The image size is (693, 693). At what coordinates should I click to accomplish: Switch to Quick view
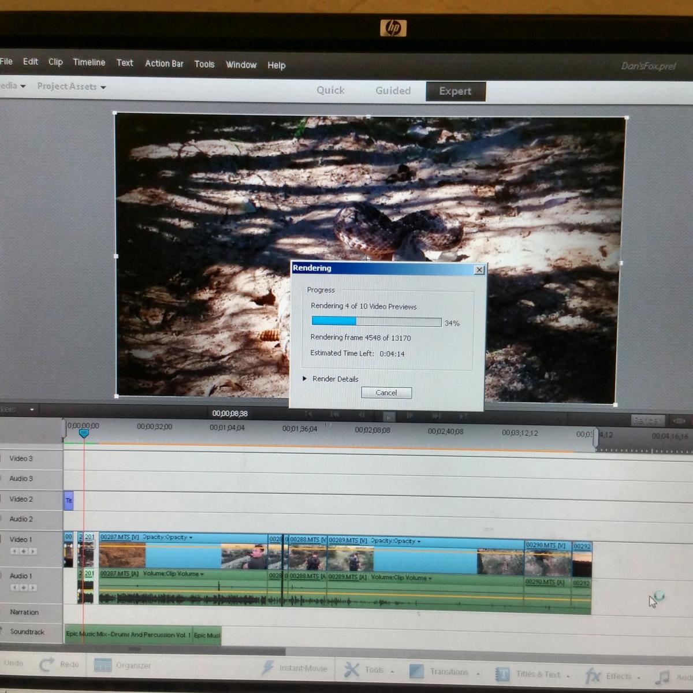click(330, 90)
